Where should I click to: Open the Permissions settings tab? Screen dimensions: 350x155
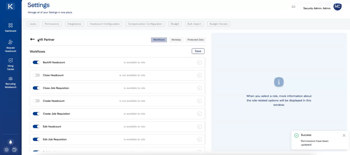click(x=52, y=24)
